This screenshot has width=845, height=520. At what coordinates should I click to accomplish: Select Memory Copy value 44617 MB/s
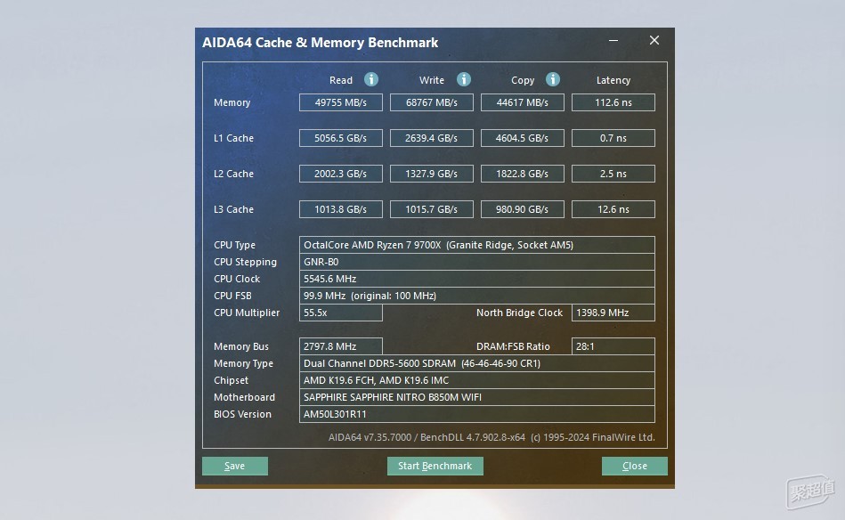click(522, 102)
